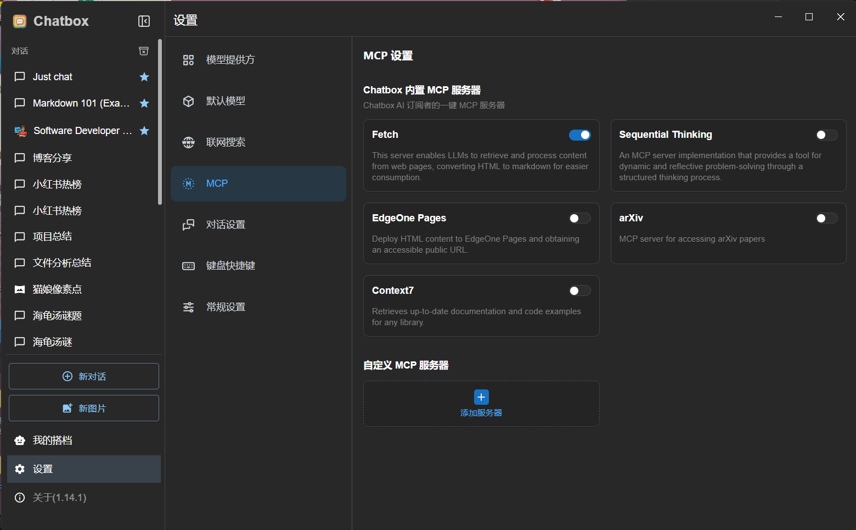Turn on the arXiv server toggle
856x530 pixels.
pos(826,219)
